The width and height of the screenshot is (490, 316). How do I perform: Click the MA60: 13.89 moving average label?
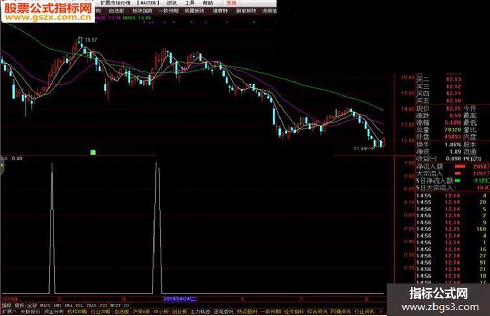(137, 18)
